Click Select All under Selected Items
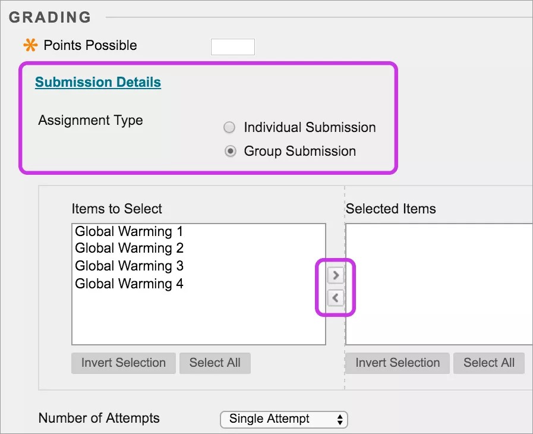This screenshot has width=533, height=434. (488, 363)
